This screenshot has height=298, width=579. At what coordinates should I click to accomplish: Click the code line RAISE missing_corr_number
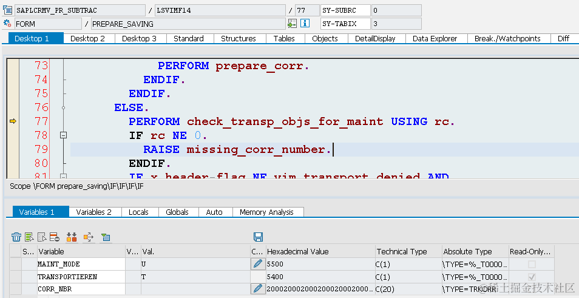tap(237, 149)
